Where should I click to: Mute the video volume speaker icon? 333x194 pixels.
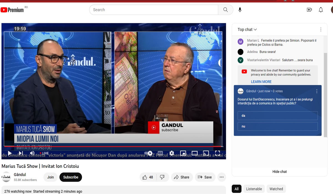point(32,153)
